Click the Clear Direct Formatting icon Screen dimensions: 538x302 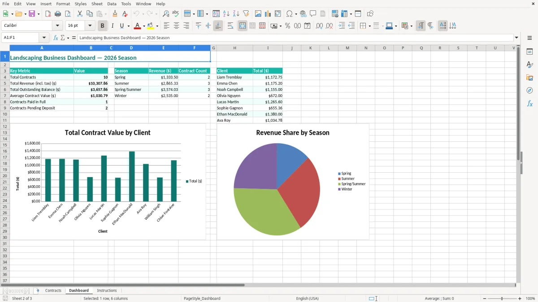point(125,14)
